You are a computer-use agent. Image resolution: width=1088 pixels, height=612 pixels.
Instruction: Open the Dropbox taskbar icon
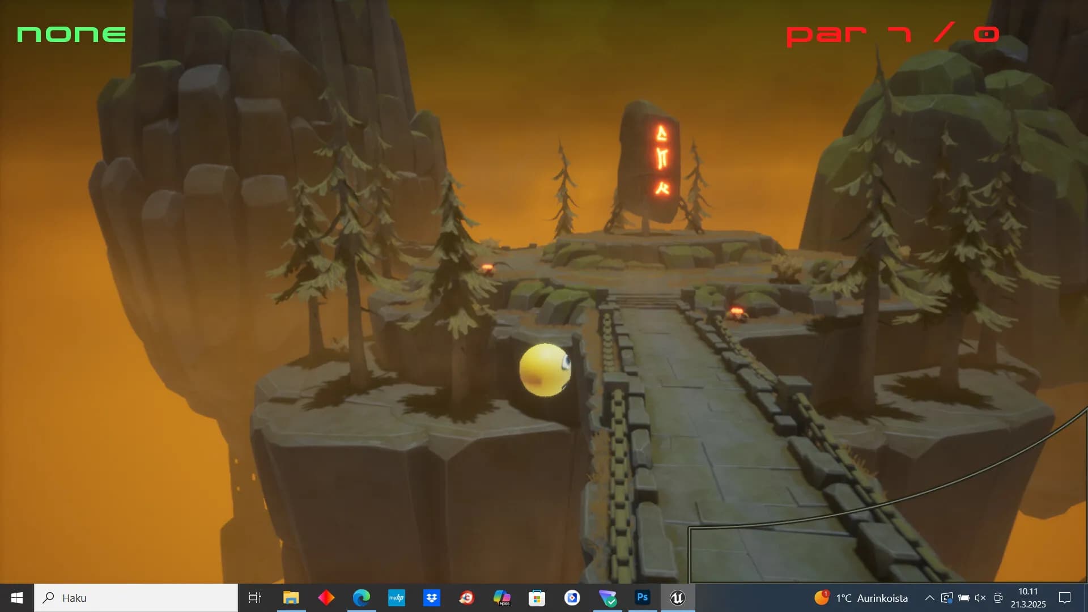click(x=431, y=598)
